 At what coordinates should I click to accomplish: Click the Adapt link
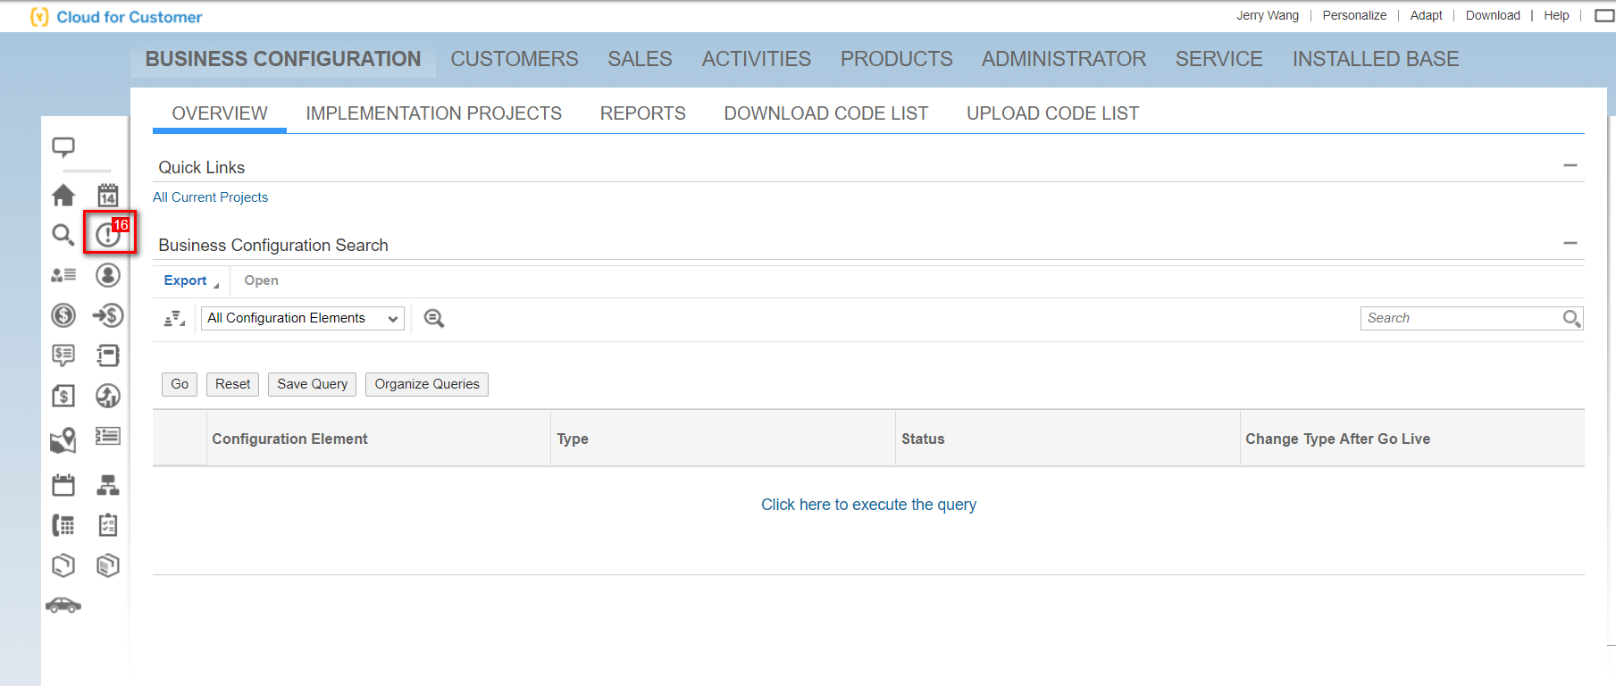[1427, 15]
